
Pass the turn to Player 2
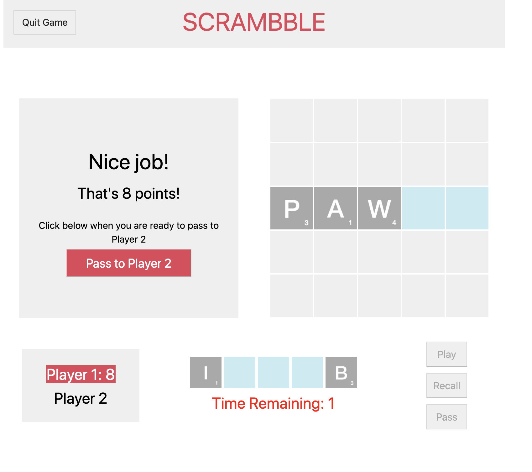[129, 263]
